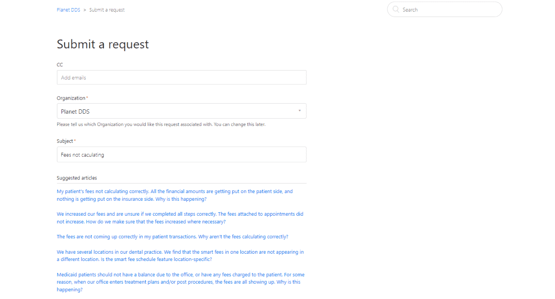The width and height of the screenshot is (555, 299).
Task: Click the Search input box
Action: click(x=444, y=9)
